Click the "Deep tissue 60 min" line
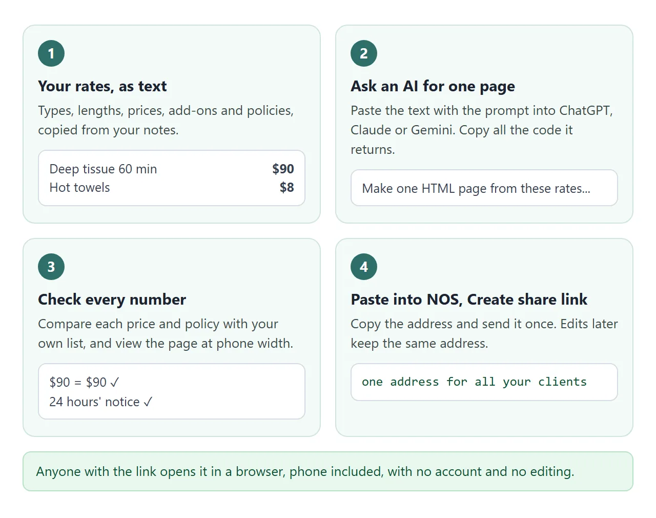The image size is (656, 518). (103, 169)
